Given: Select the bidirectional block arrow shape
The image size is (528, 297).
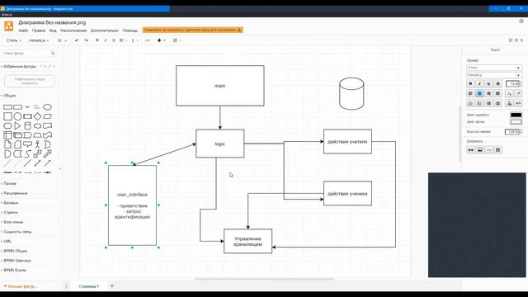Looking at the screenshot, I should pos(37,154).
